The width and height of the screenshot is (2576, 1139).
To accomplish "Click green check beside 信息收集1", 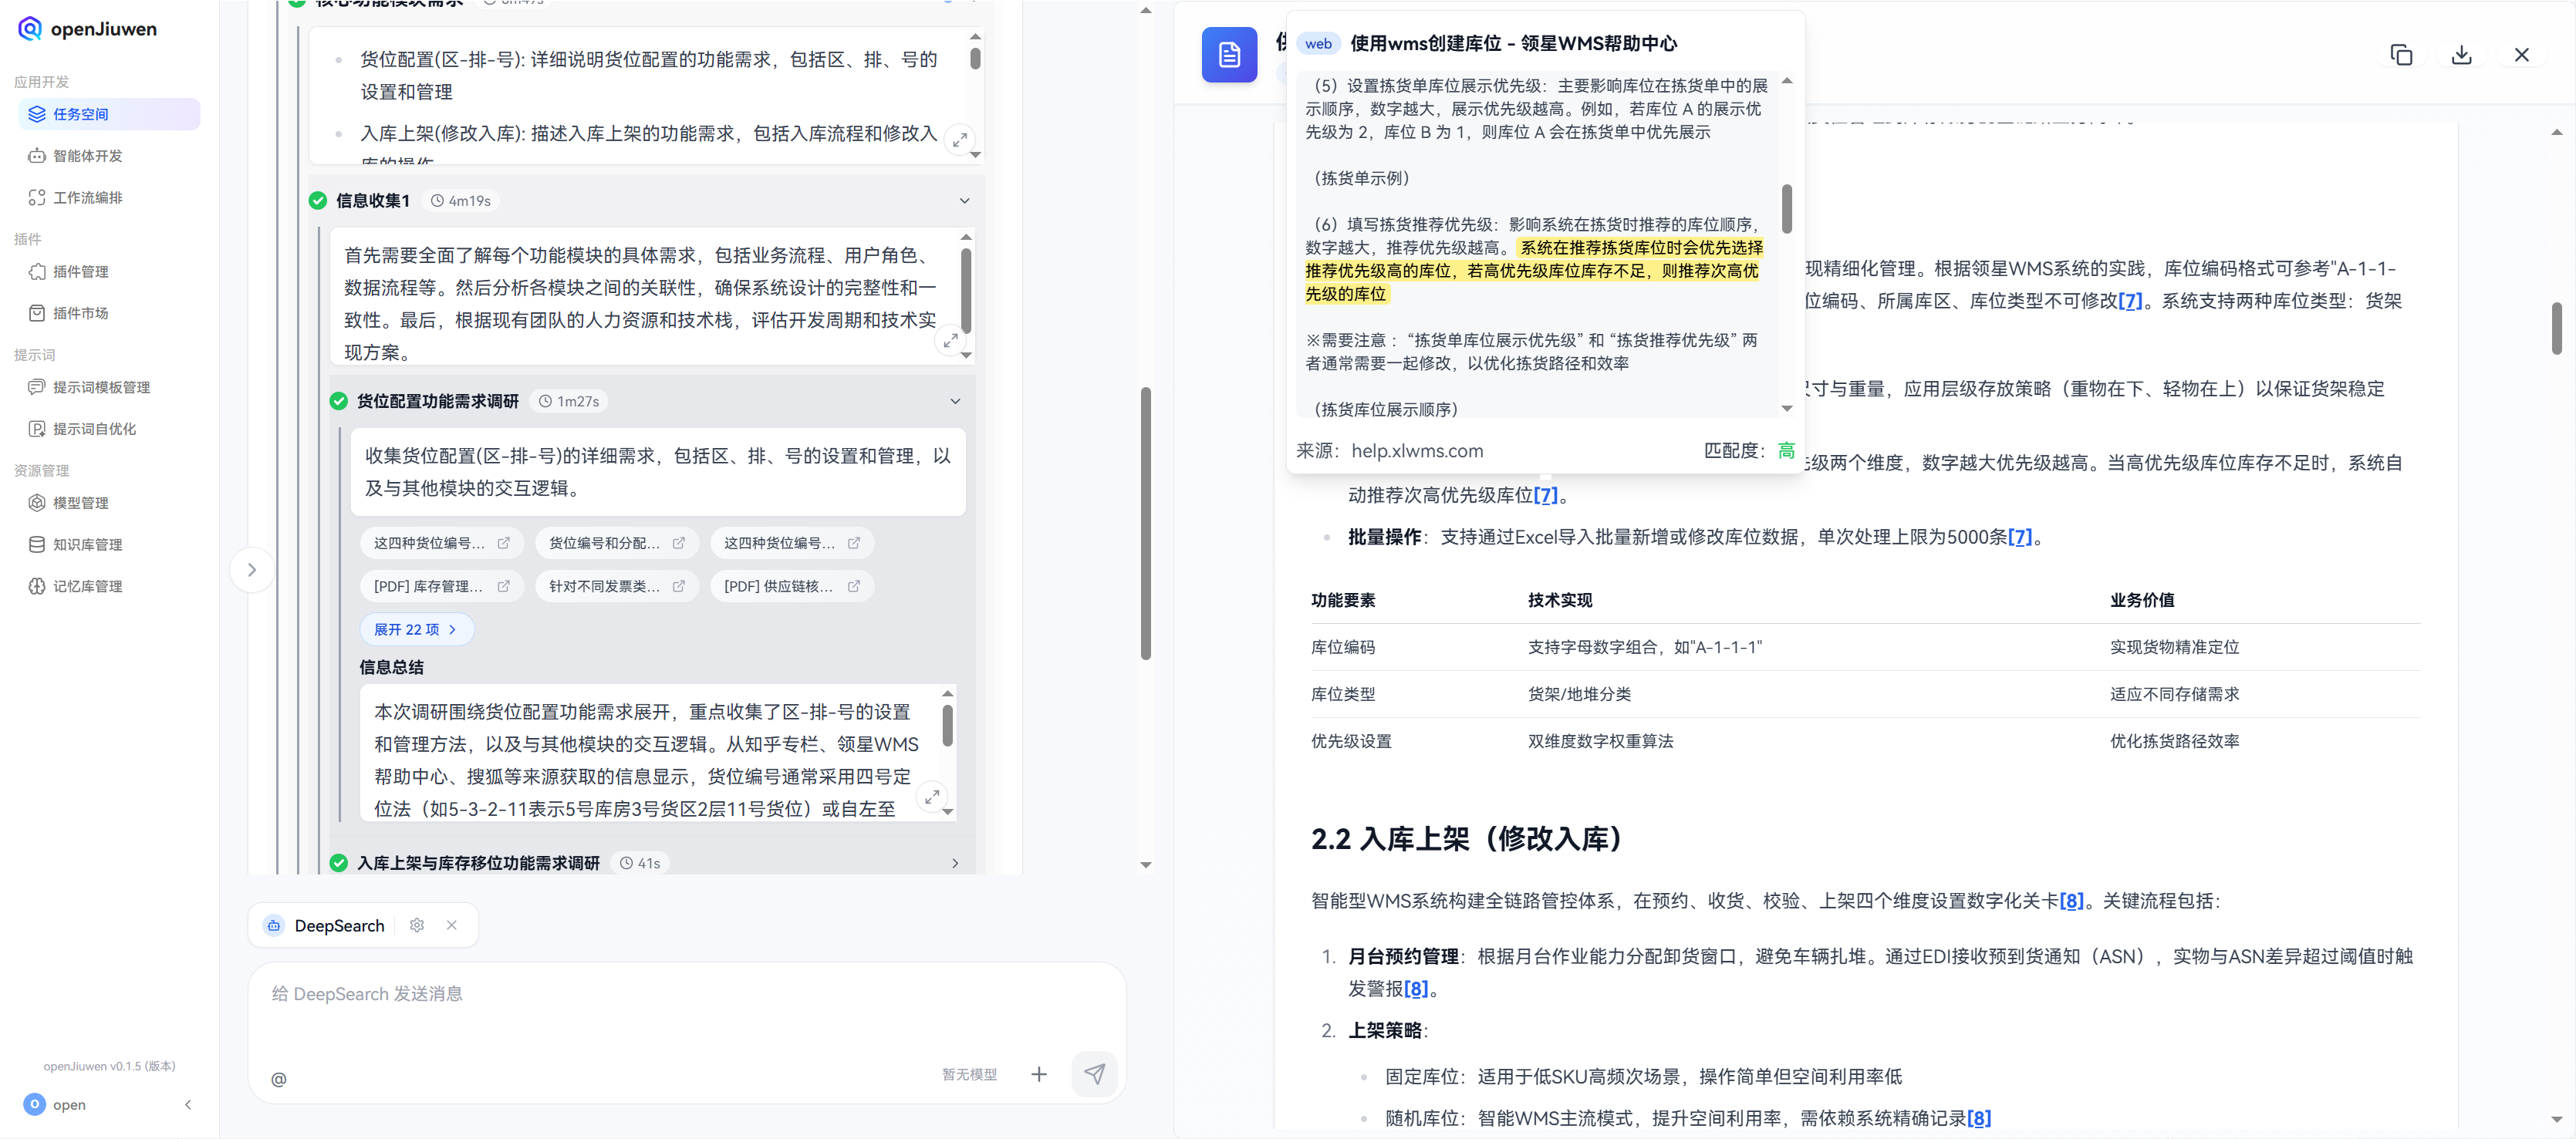I will coord(318,201).
